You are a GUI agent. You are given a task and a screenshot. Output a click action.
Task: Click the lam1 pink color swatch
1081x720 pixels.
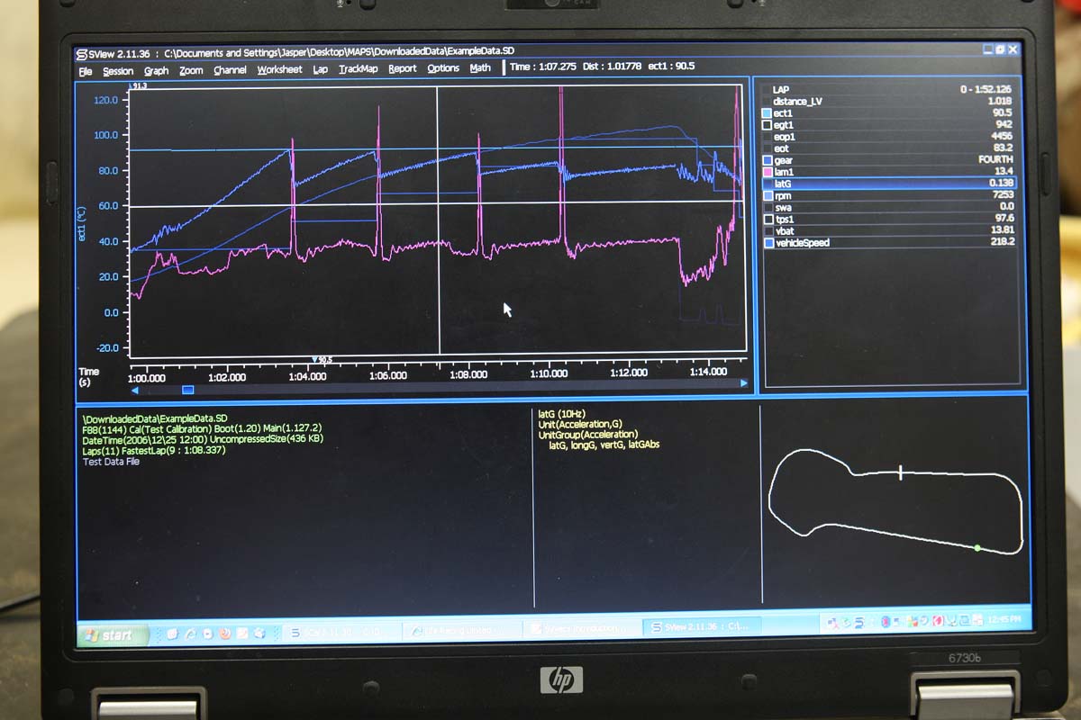767,172
